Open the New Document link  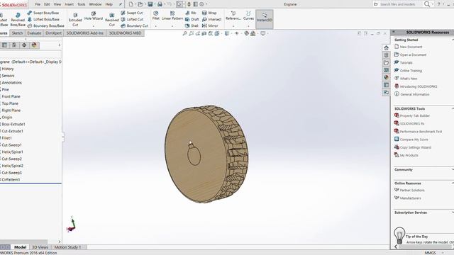(411, 47)
